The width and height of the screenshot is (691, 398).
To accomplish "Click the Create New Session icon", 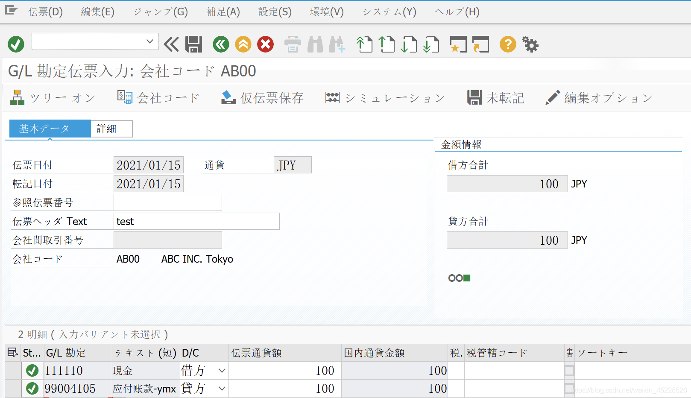I will point(458,44).
